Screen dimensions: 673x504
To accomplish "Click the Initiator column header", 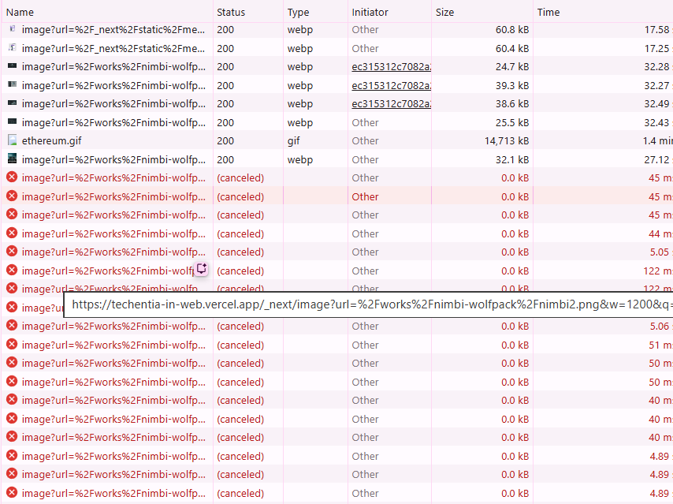I will click(372, 12).
